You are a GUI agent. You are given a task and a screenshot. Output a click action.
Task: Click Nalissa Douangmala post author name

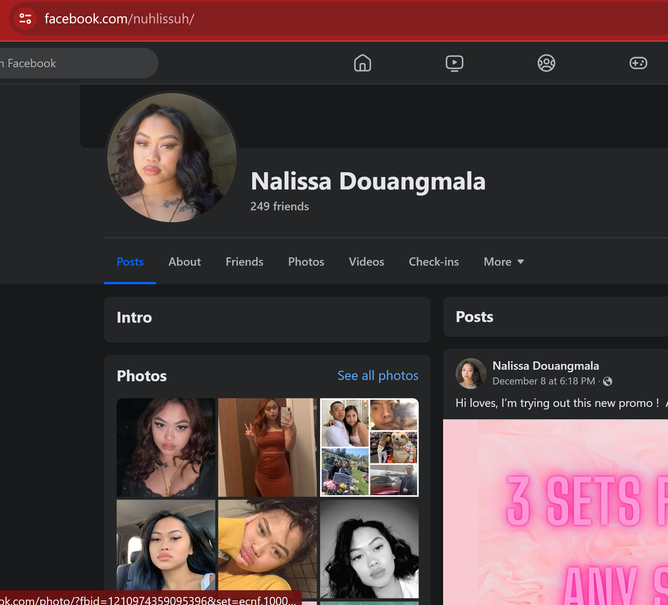[545, 366]
